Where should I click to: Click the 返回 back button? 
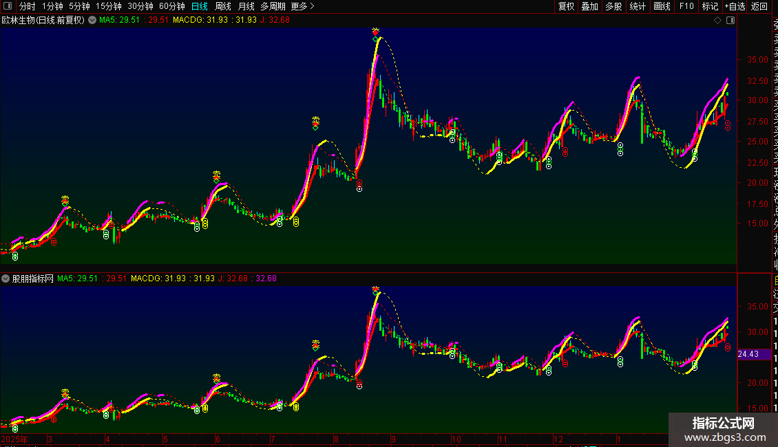pyautogui.click(x=759, y=6)
